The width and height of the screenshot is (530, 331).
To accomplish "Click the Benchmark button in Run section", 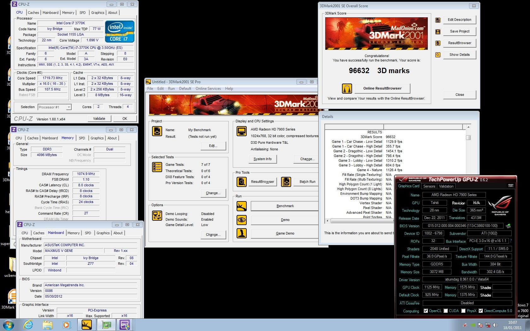I will point(285,206).
